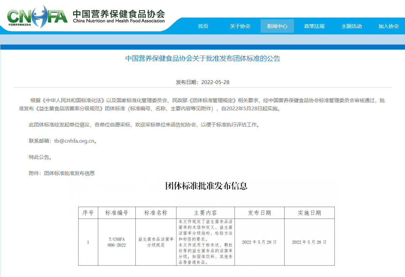Click the row number 1 cell
Image resolution: width=405 pixels, height=277 pixels.
pos(88,242)
